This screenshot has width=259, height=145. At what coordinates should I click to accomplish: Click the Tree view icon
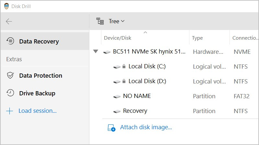pos(100,21)
